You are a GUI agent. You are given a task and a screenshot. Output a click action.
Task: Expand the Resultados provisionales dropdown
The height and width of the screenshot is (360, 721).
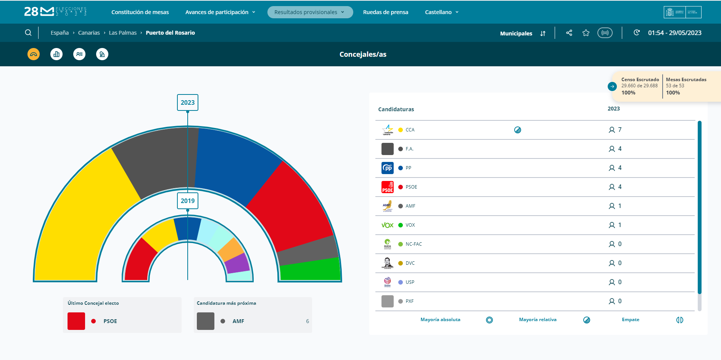point(310,12)
